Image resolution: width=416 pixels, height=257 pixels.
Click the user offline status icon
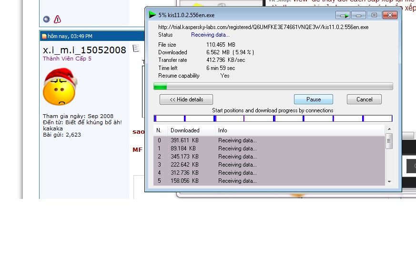(x=46, y=20)
